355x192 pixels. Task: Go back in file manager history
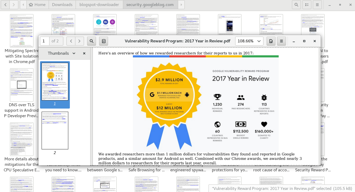[6, 5]
